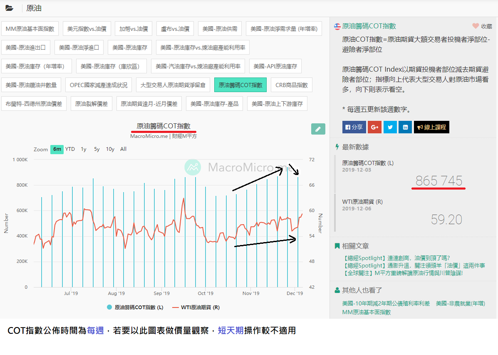Open 線上課程 megaphone button
This screenshot has width=498, height=355.
point(431,127)
